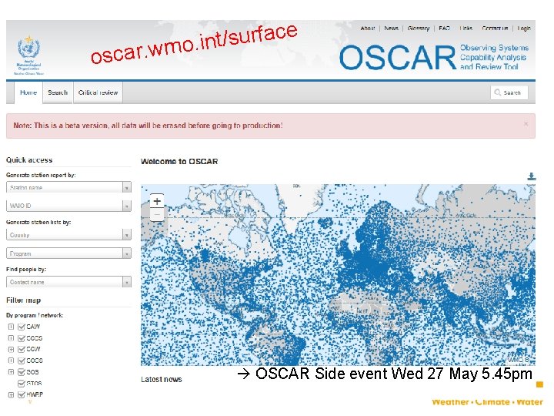This screenshot has height=416, width=554.
Task: Toggle the GTOS program checkbox
Action: coord(22,384)
